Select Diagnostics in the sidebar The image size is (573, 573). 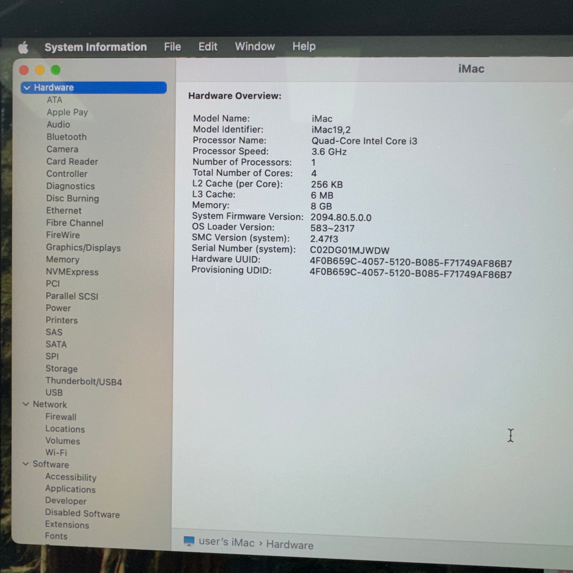[71, 186]
